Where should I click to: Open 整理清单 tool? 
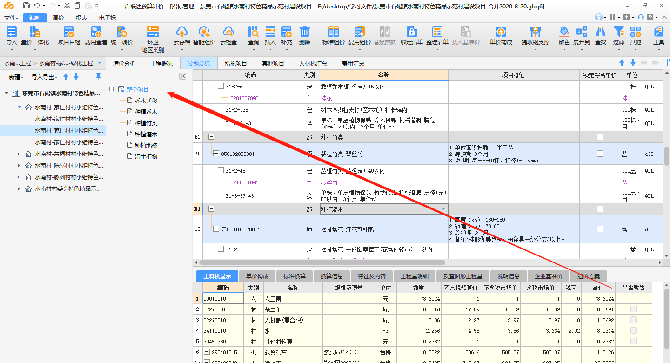[x=437, y=36]
